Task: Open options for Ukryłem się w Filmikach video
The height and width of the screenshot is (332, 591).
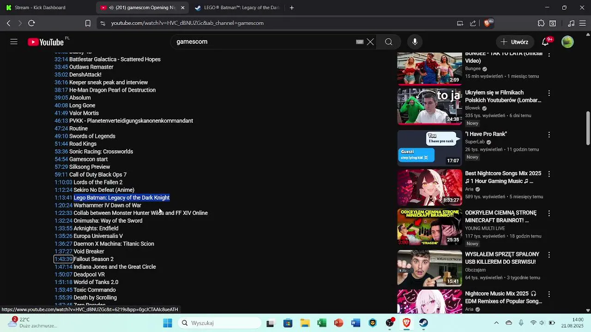Action: point(549,93)
